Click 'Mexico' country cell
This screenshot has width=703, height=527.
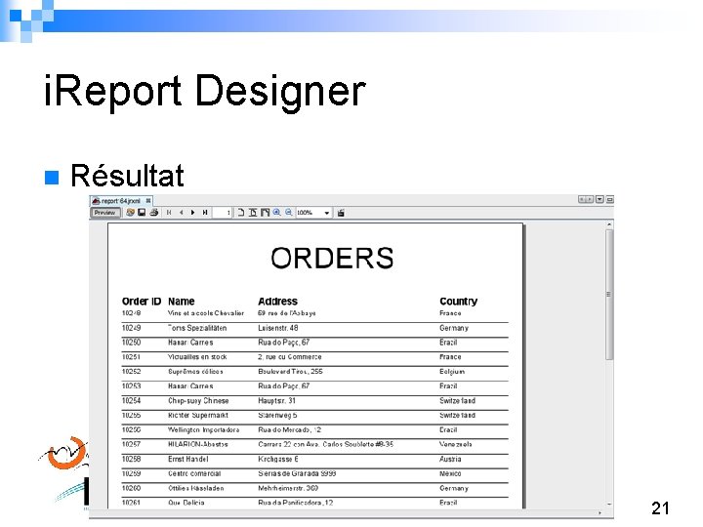tap(450, 473)
